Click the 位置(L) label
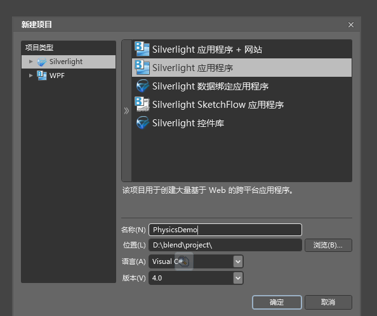Viewport: 377px width, 316px height. [x=134, y=245]
